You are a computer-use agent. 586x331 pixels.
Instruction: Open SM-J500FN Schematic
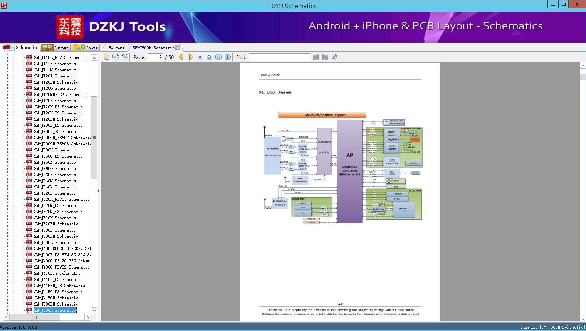coord(56,304)
